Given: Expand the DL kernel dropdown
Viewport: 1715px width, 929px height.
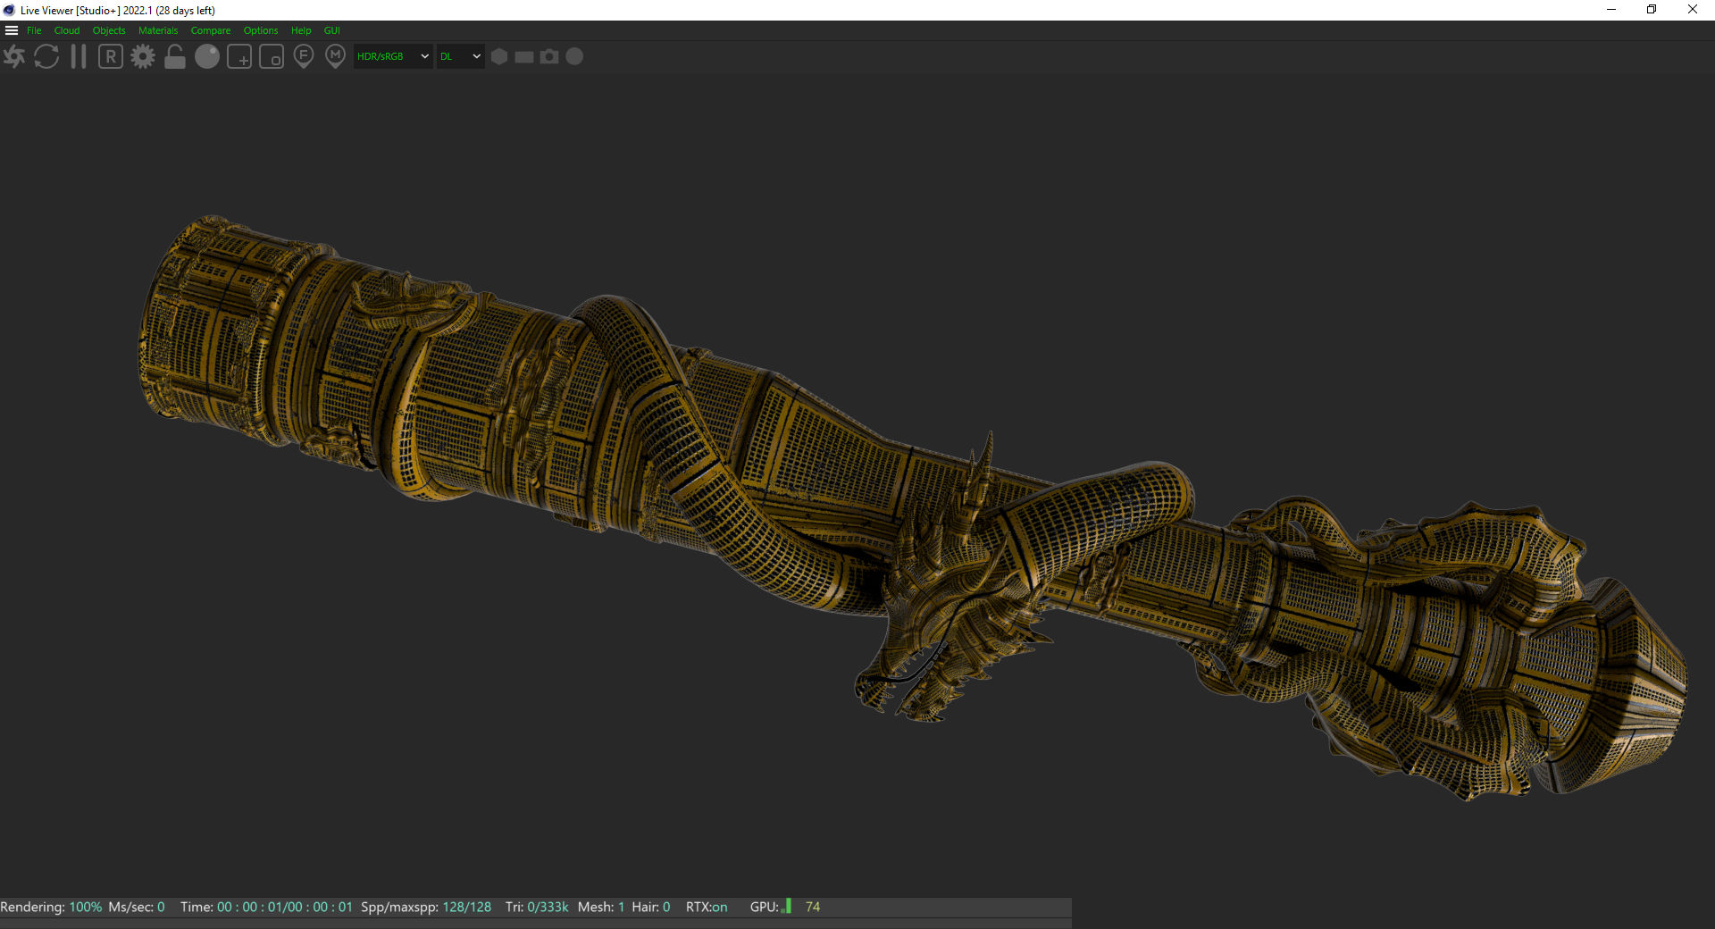Looking at the screenshot, I should [x=460, y=56].
